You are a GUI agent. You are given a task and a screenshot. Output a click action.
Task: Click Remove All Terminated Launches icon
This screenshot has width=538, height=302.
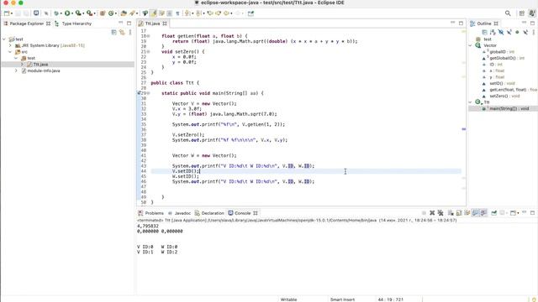pos(440,213)
